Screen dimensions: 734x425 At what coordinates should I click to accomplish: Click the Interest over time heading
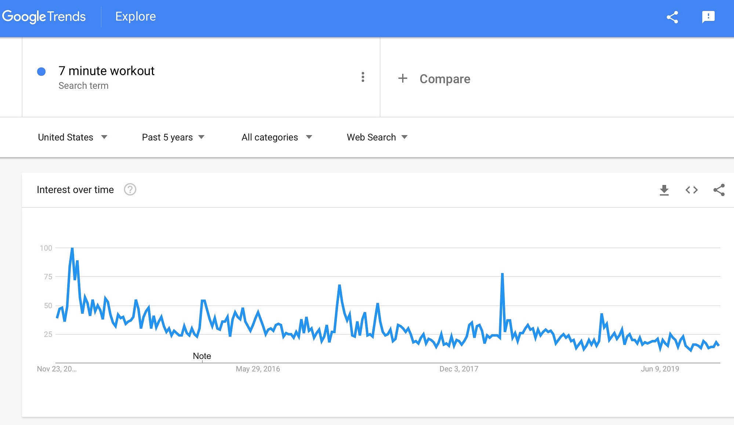(x=75, y=190)
